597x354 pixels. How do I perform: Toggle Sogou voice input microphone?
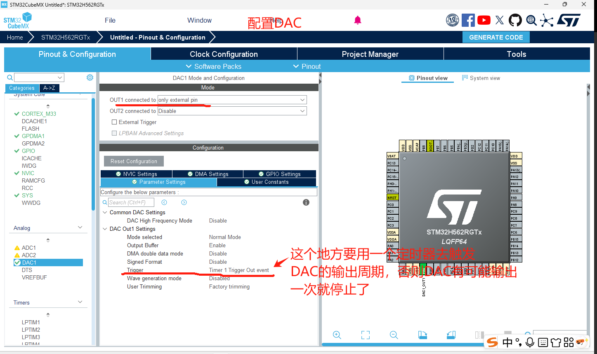point(530,342)
